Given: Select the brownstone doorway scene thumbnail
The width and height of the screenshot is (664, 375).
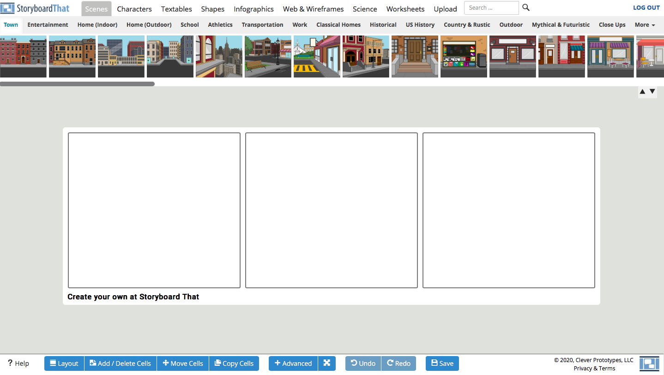Looking at the screenshot, I should point(414,56).
